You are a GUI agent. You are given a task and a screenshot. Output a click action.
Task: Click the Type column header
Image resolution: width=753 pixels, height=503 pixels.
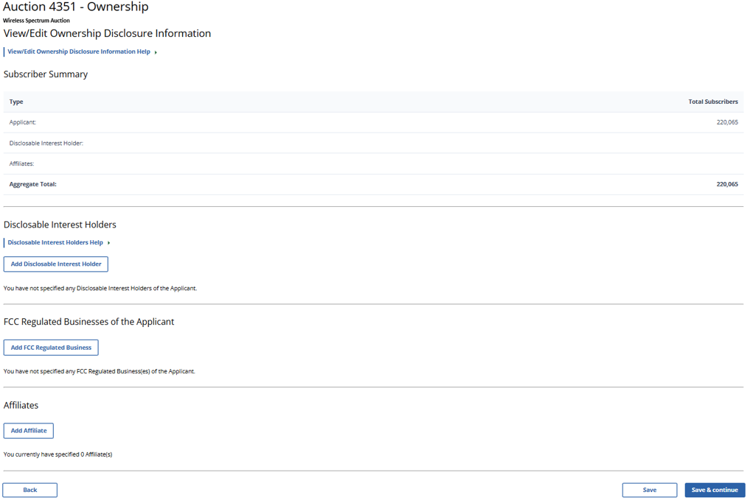[16, 102]
